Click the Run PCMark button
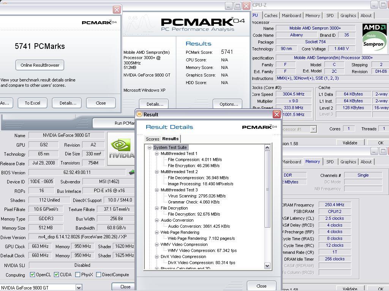The image size is (389, 291). click(114, 123)
